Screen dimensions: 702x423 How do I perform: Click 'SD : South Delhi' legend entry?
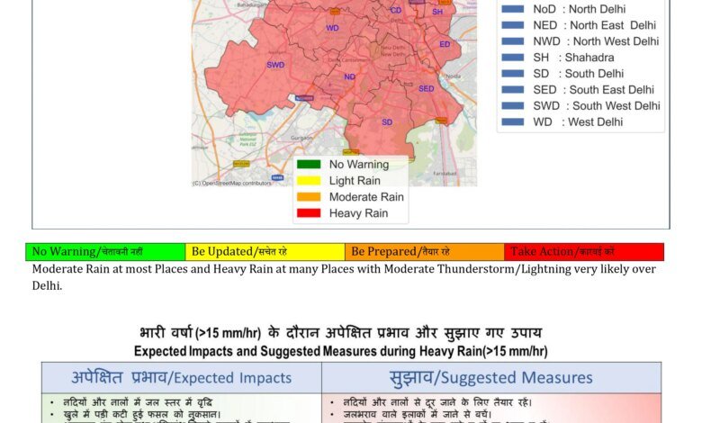[x=578, y=74]
